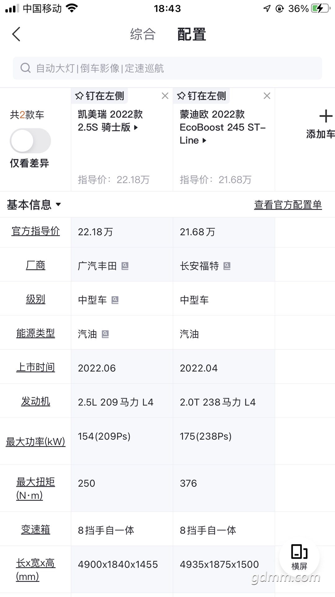The width and height of the screenshot is (335, 597).
Task: Open 蒙迪欧 EcoBoost 245 ST-Line trim selector
Action: pos(222,127)
